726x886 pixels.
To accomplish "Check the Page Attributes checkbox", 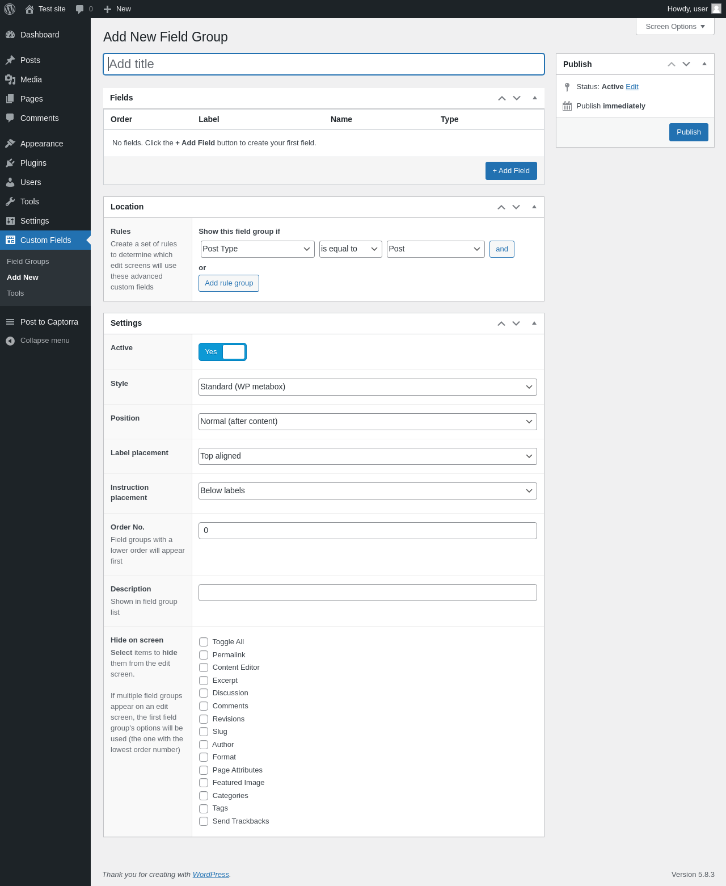I will (204, 770).
